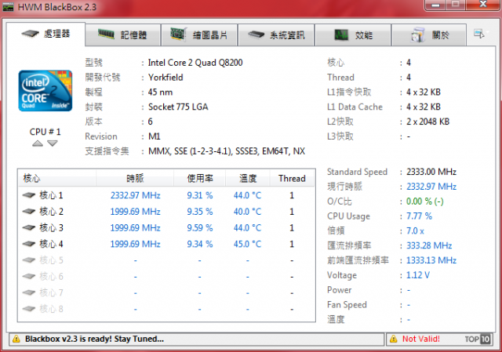Image resolution: width=502 pixels, height=352 pixels.
Task: Minimize the HWM BlackBox window
Action: click(436, 5)
